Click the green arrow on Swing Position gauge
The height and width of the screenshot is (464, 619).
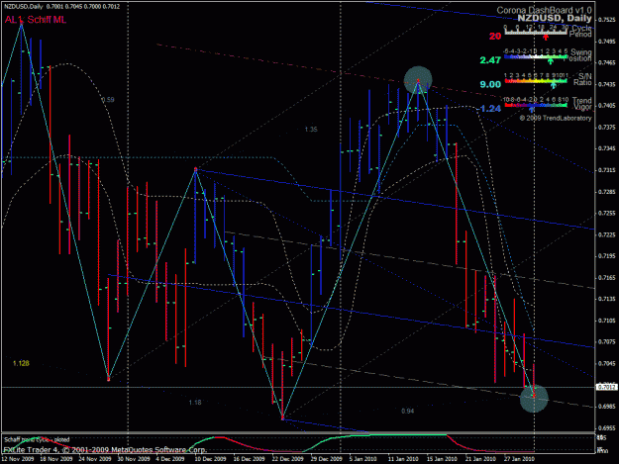551,61
